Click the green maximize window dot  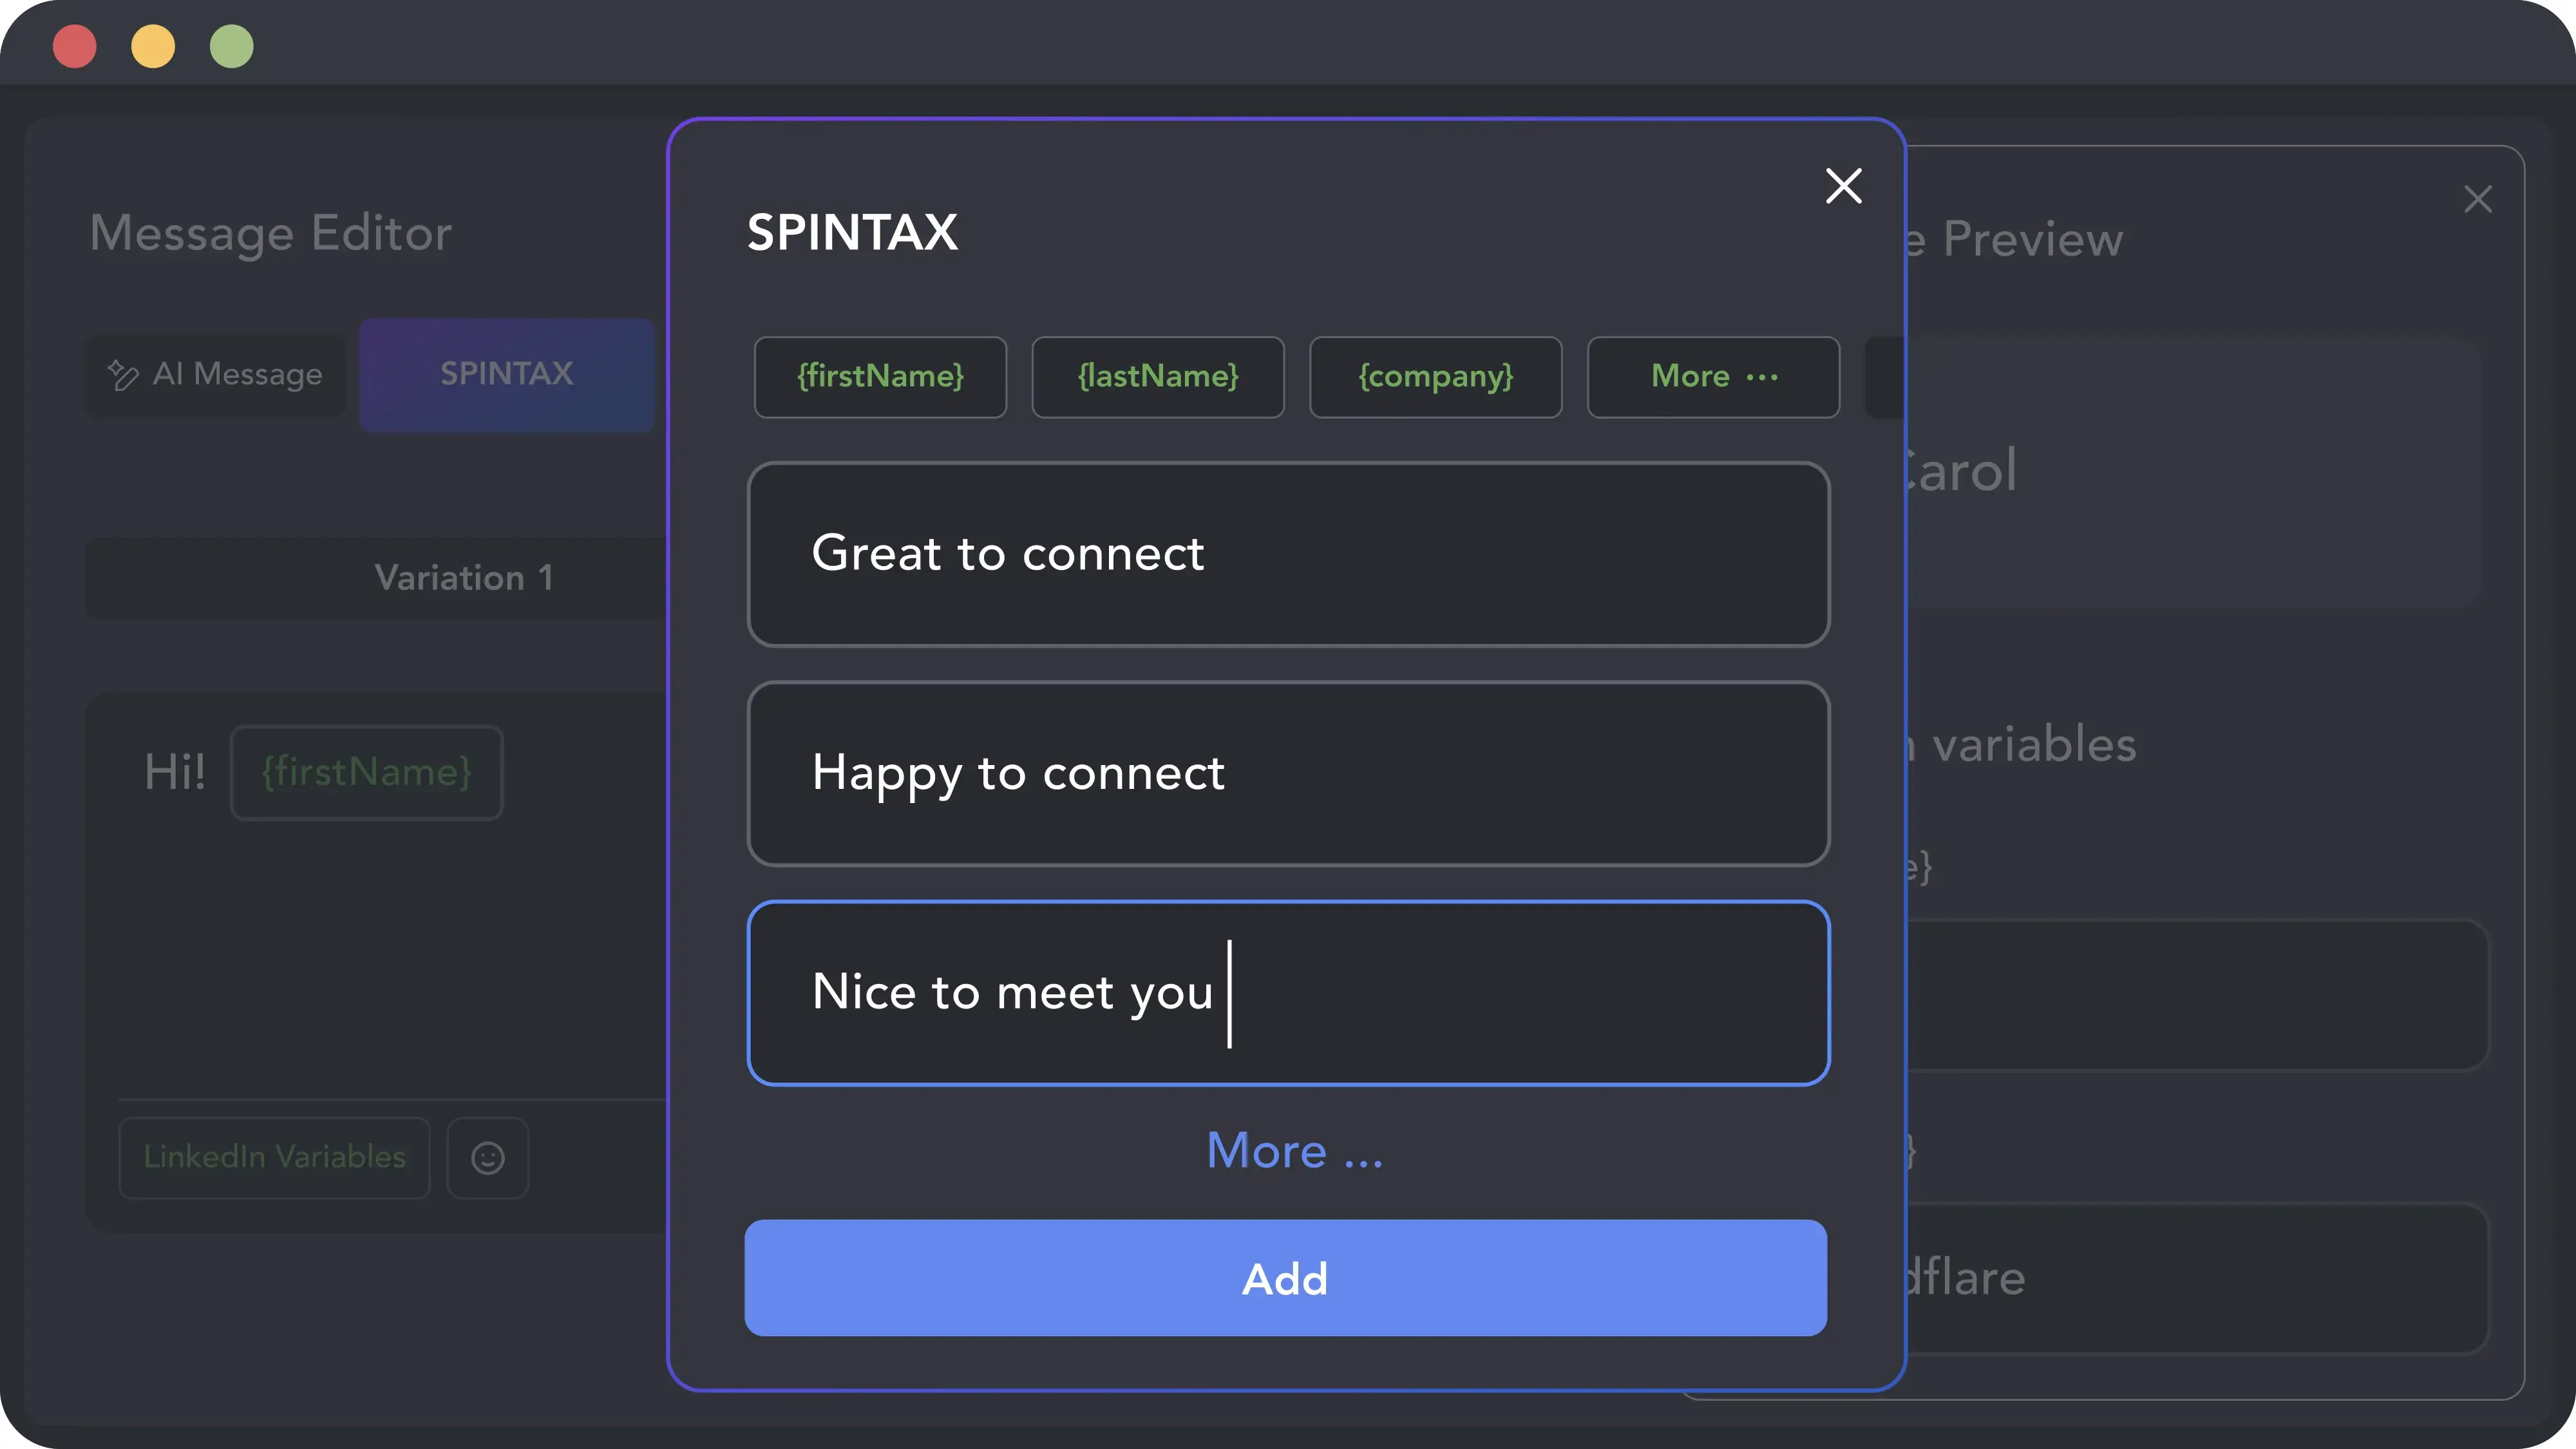click(x=232, y=46)
